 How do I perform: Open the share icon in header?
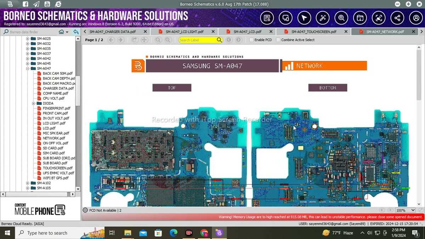tap(397, 18)
